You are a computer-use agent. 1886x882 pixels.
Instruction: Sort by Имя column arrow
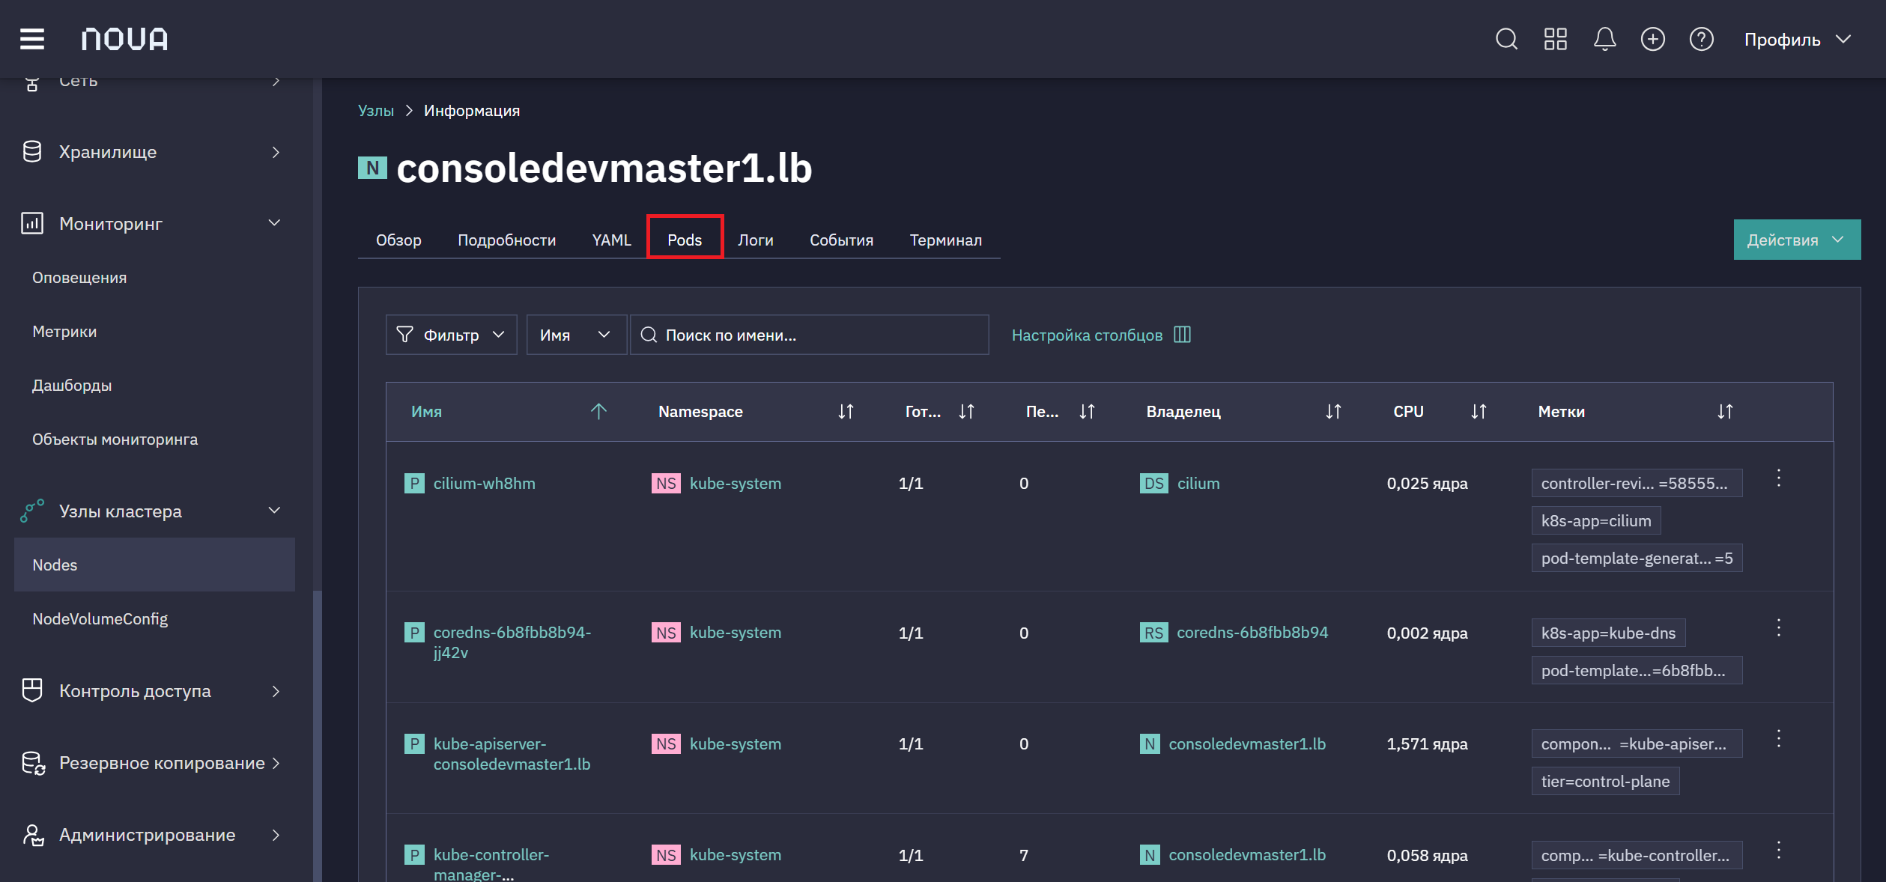click(598, 411)
